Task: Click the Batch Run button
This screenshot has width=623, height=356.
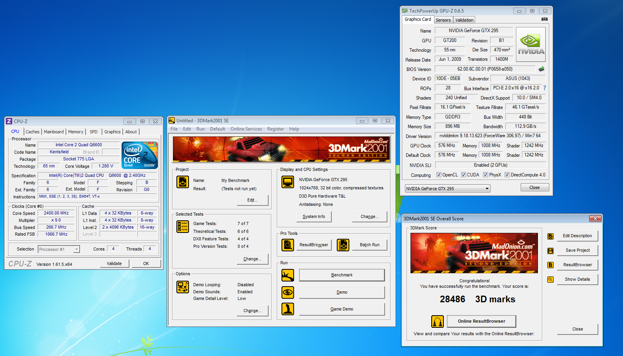Action: pyautogui.click(x=370, y=245)
